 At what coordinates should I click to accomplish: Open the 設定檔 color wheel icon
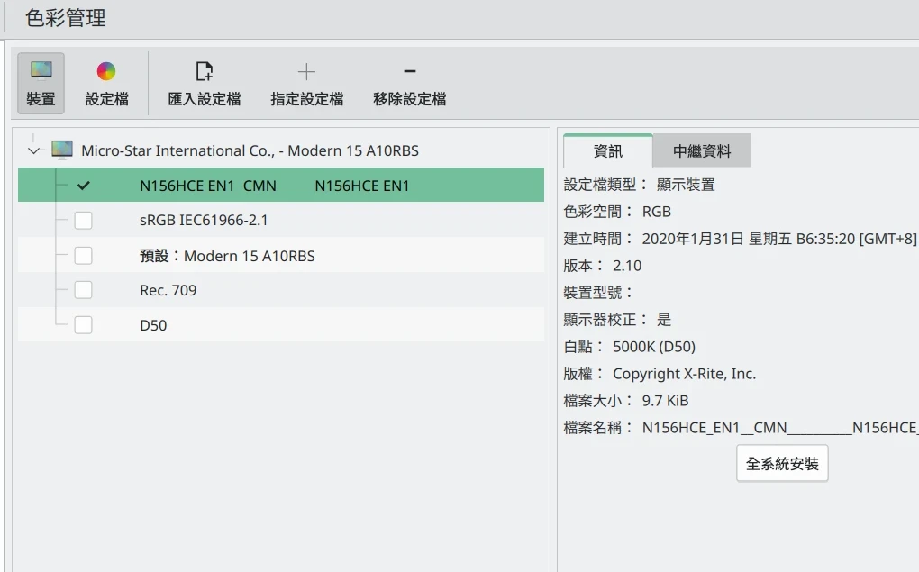point(106,71)
